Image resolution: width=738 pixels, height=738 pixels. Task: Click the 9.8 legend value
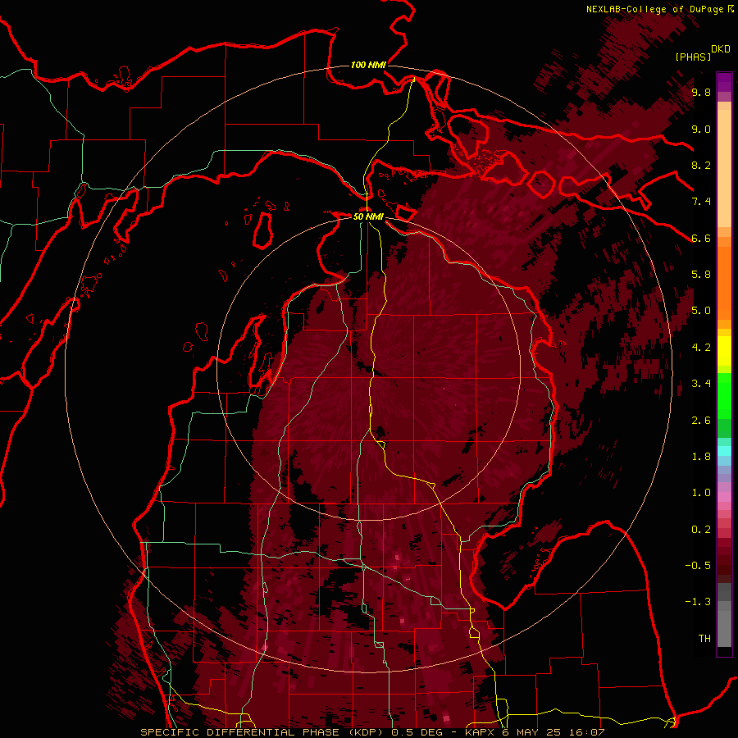(701, 93)
